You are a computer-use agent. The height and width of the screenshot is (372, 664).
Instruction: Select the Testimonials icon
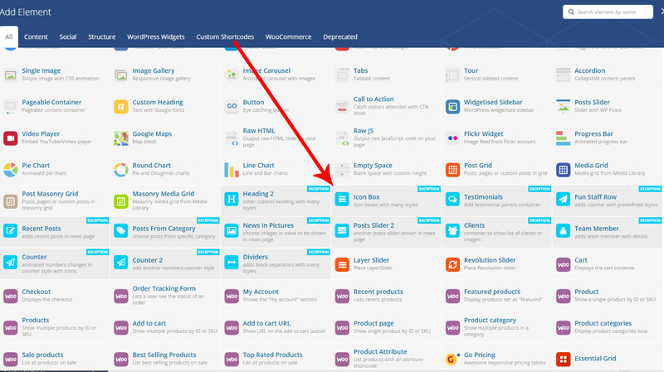(x=452, y=199)
